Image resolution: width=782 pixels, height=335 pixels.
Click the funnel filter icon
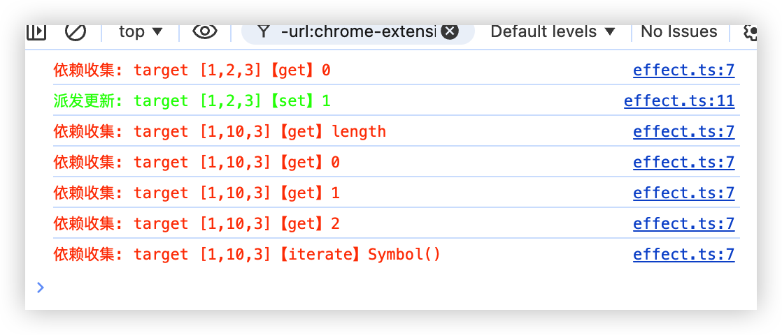[x=263, y=31]
